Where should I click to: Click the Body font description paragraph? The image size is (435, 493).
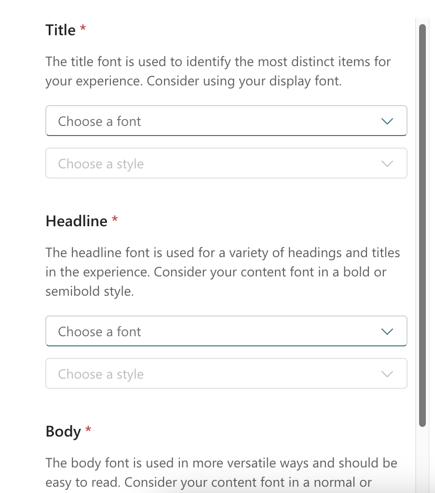[221, 473]
